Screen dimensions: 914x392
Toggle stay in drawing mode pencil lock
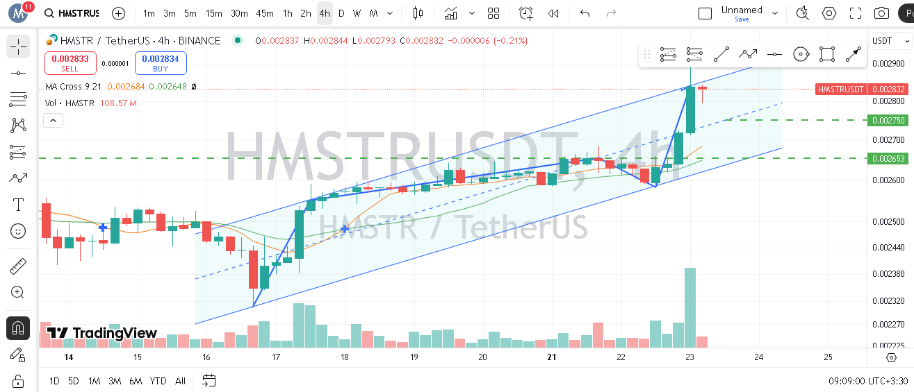pos(18,355)
